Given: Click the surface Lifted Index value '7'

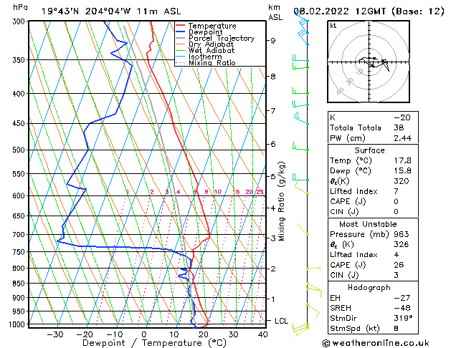Looking at the screenshot, I should [396, 191].
